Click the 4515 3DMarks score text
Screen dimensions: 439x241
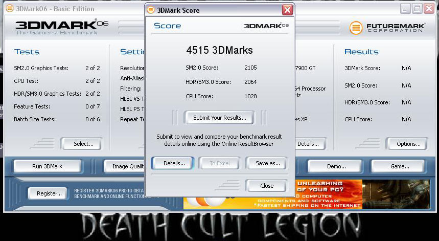(220, 50)
